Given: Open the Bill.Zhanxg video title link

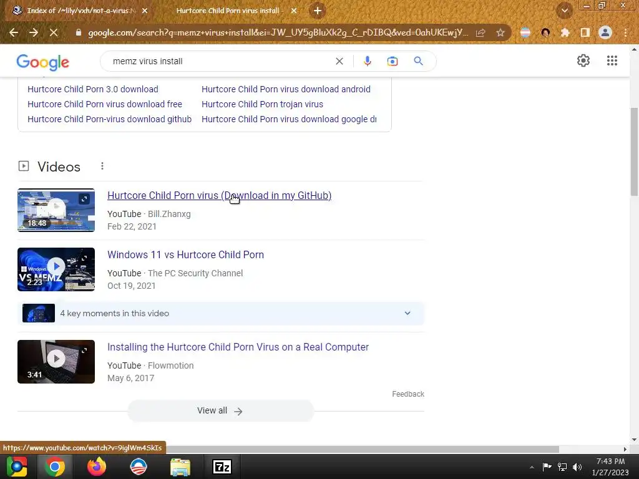Looking at the screenshot, I should (219, 195).
